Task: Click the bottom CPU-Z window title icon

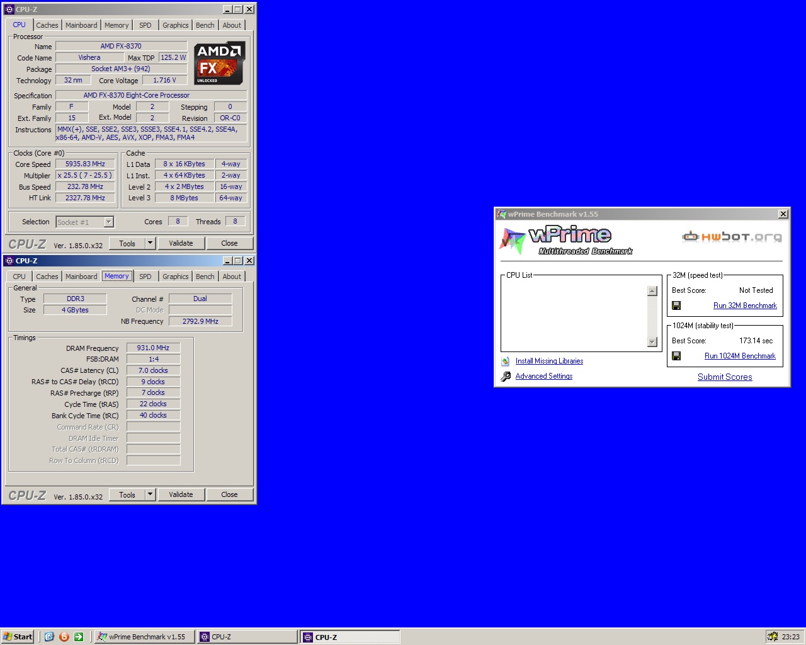Action: pos(9,261)
